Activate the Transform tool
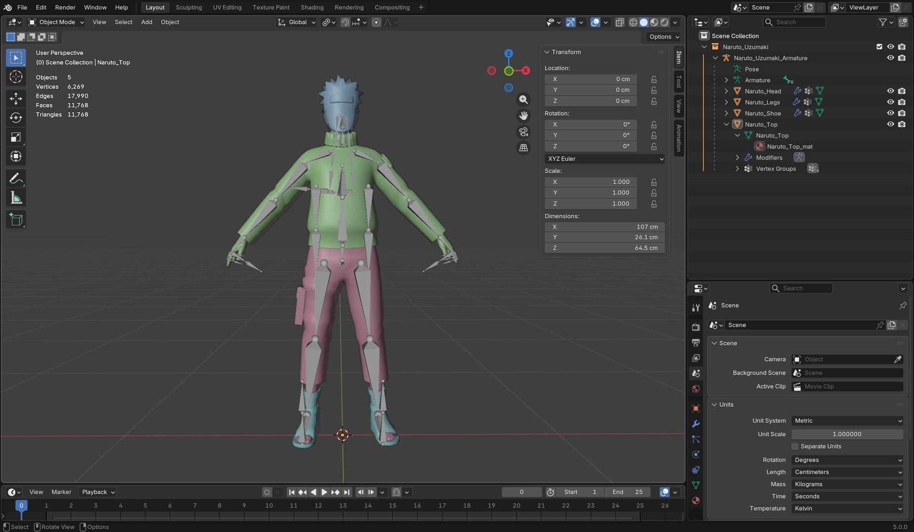This screenshot has width=914, height=532. click(16, 156)
